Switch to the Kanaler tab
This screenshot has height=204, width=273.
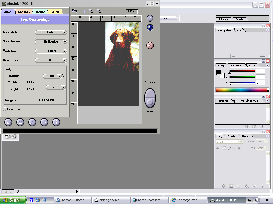click(232, 136)
